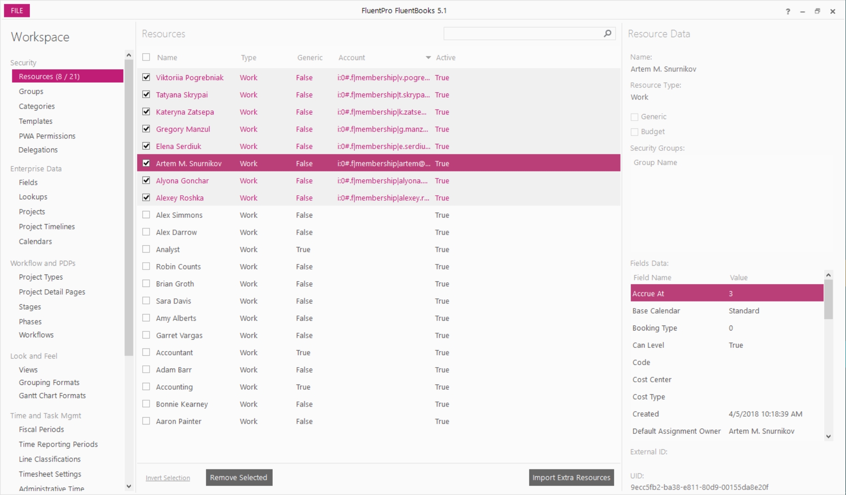Open Project Timelines
Viewport: 846px width, 495px height.
(47, 226)
